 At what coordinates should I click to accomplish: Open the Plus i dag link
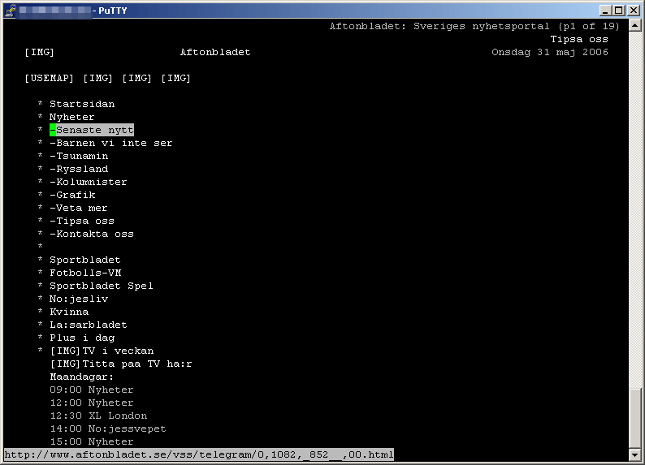coord(82,338)
